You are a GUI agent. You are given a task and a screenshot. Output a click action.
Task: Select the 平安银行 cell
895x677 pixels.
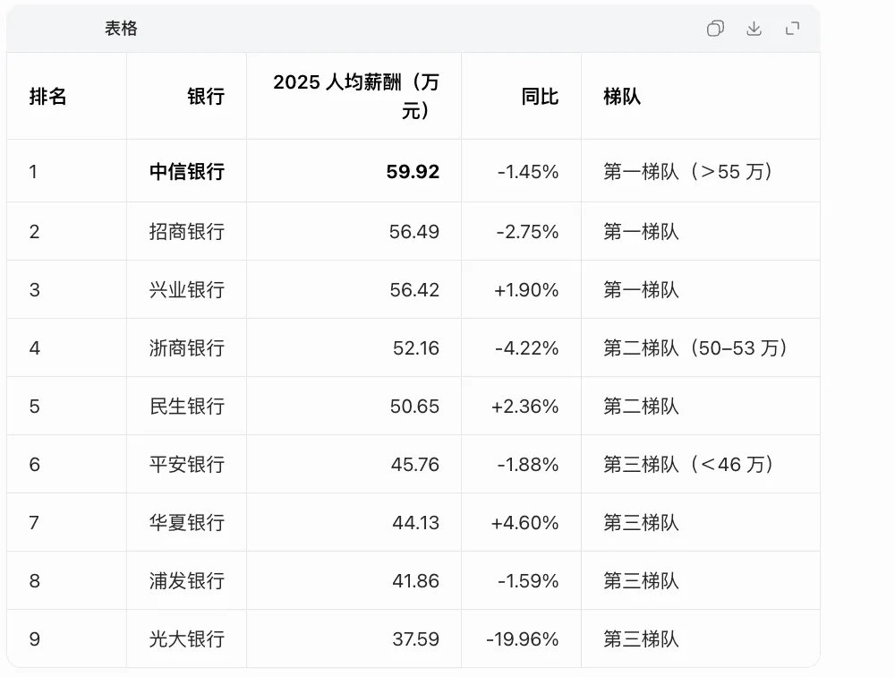click(187, 465)
